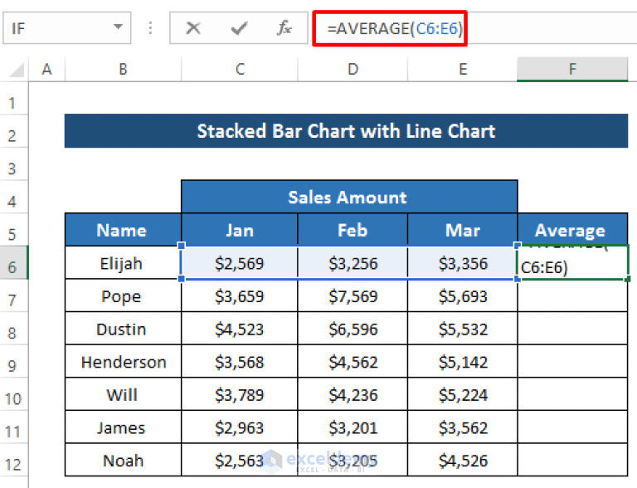Select column F header
This screenshot has width=637, height=488.
click(x=572, y=69)
